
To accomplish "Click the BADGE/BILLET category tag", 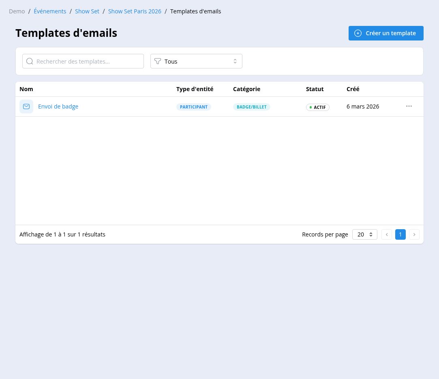I will click(251, 107).
